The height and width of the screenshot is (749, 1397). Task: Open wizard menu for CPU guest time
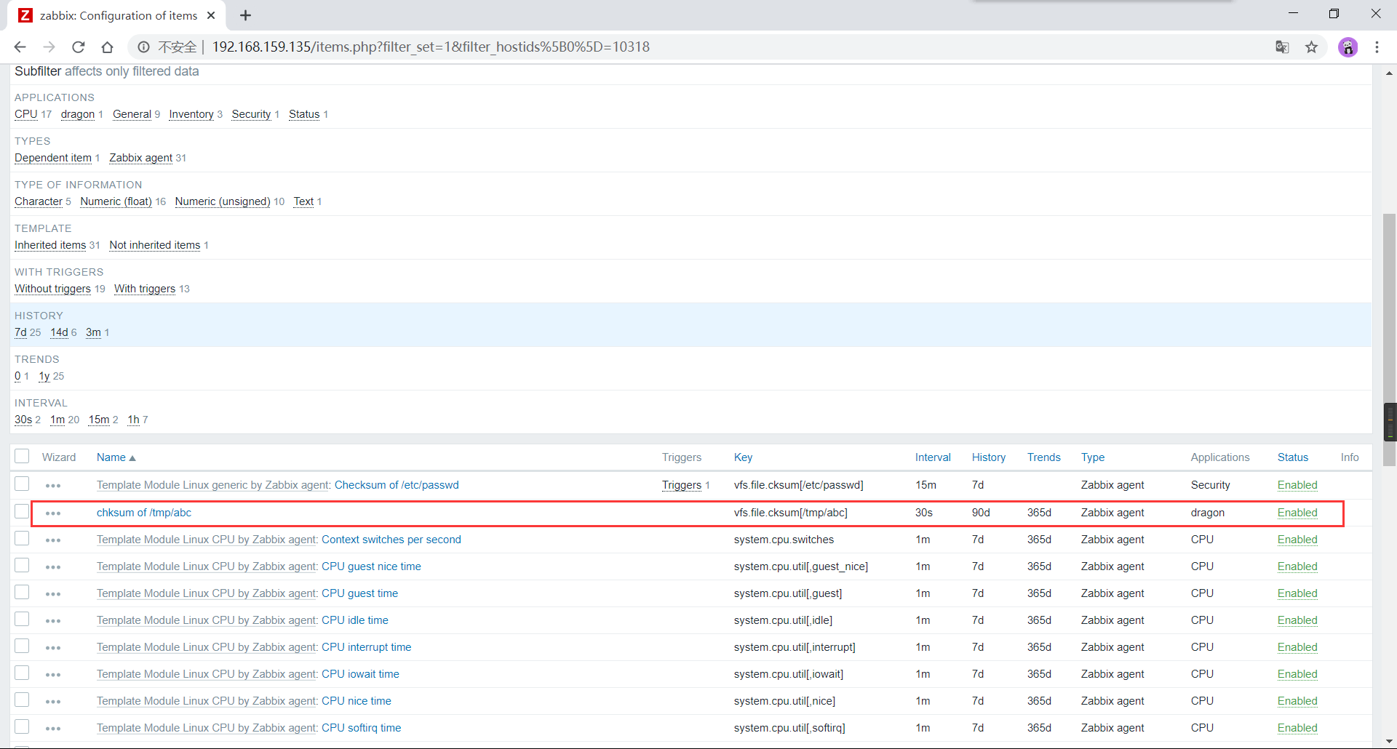pos(53,594)
